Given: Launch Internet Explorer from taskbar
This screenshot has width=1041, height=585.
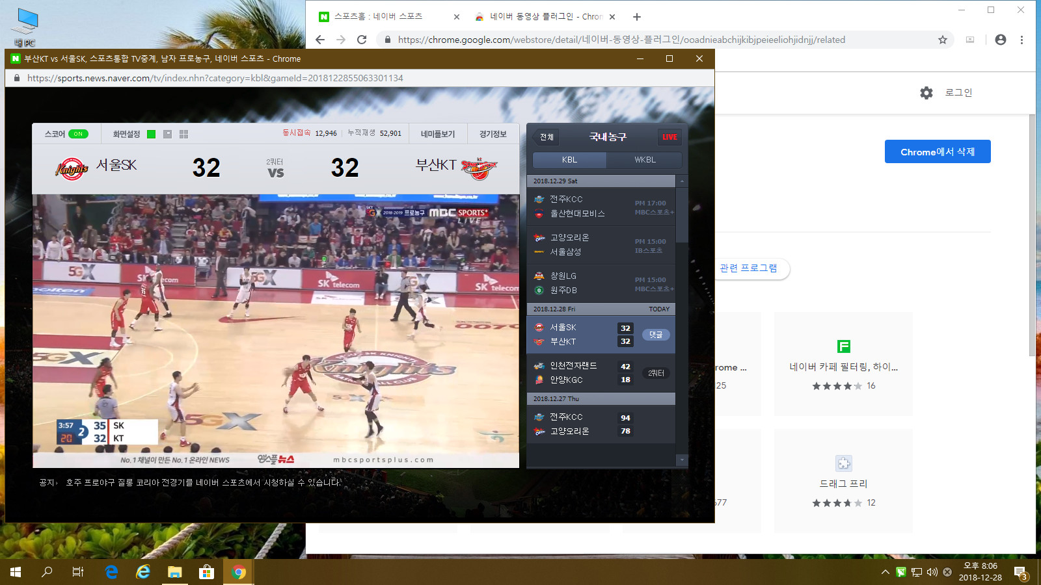Looking at the screenshot, I should pyautogui.click(x=143, y=572).
